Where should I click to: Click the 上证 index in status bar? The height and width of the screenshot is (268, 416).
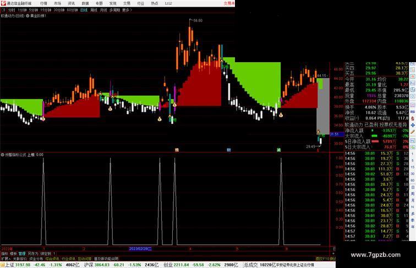(9, 265)
